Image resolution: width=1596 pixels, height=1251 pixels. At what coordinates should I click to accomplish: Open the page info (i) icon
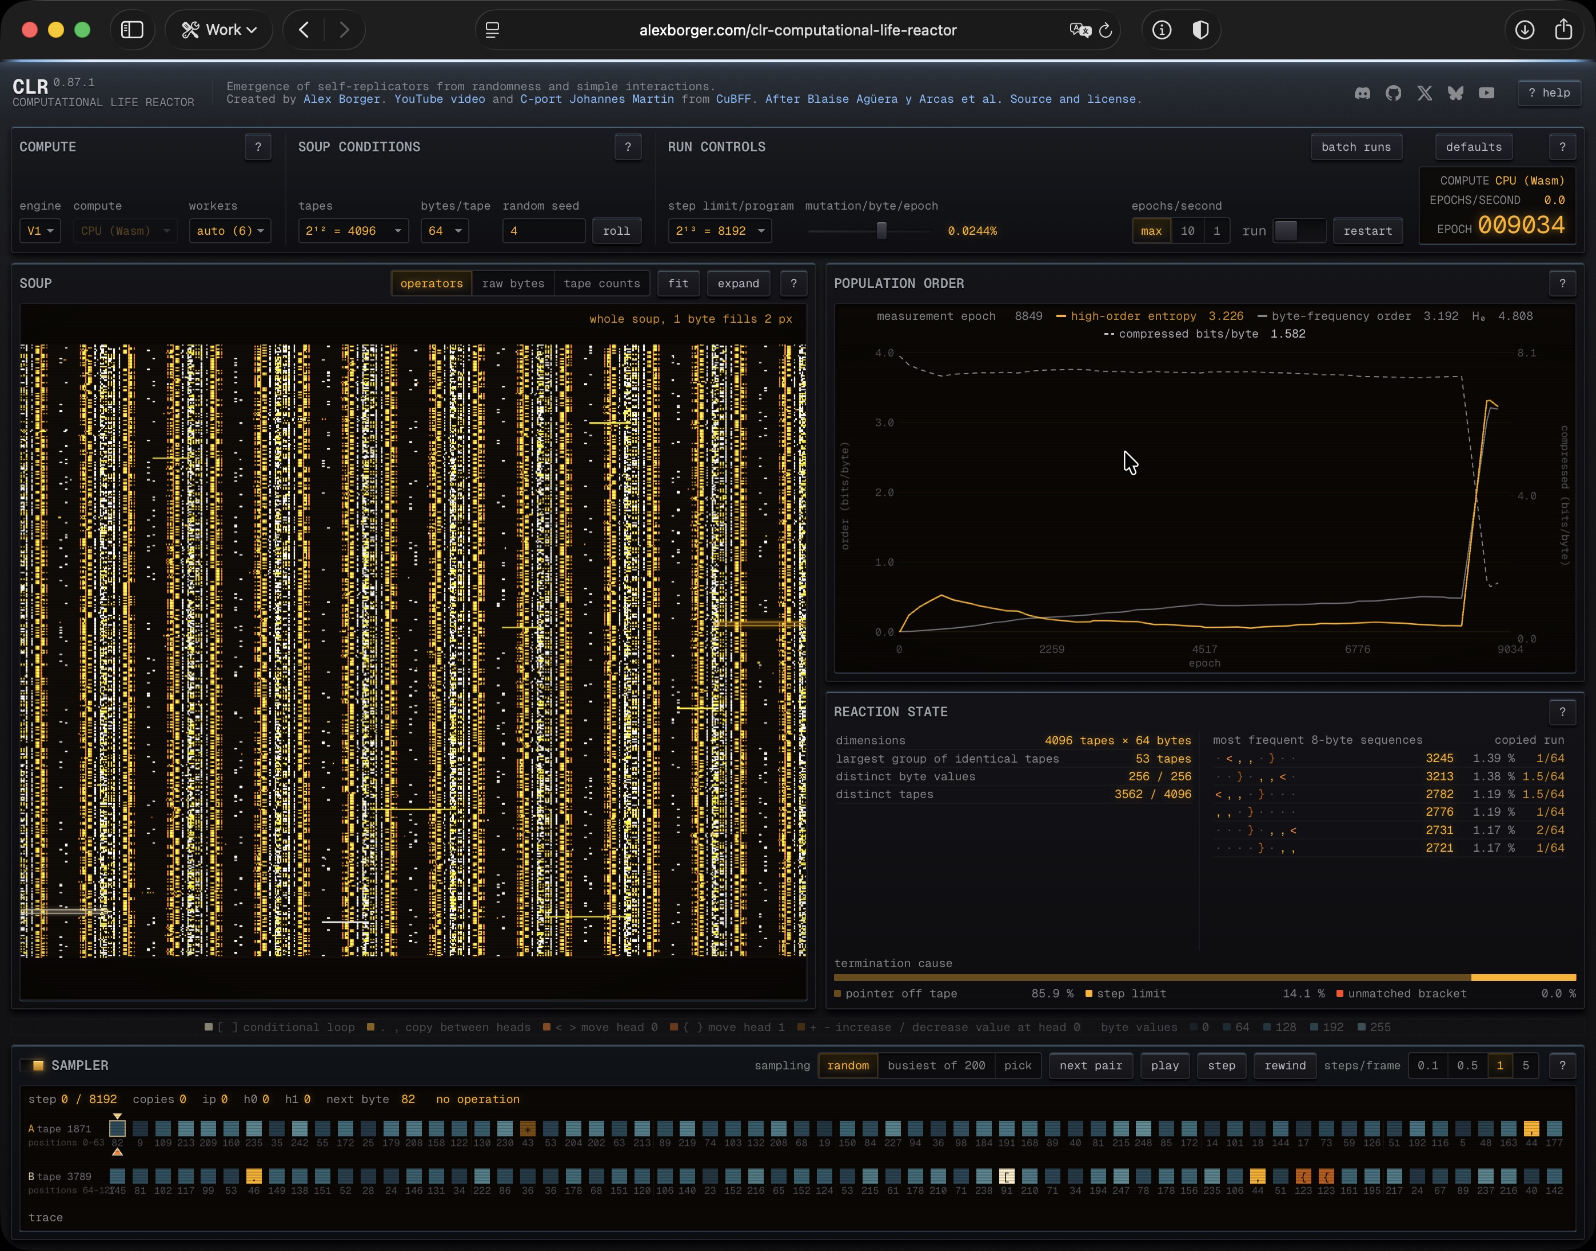[x=1162, y=30]
